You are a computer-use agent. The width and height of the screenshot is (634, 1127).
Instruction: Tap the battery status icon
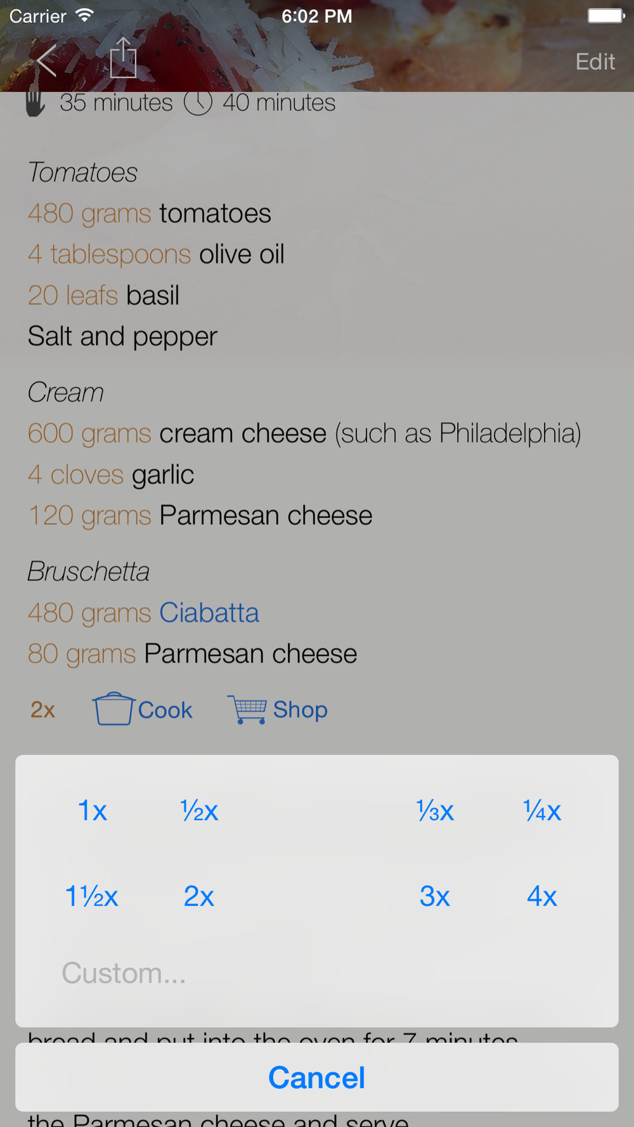coord(605,16)
